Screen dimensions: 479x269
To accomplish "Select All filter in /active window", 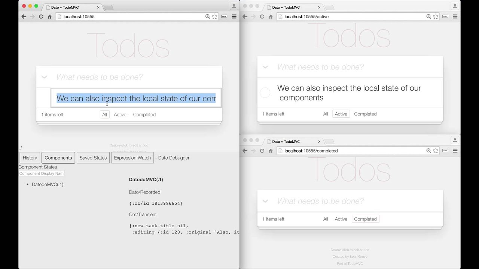I will point(326,114).
